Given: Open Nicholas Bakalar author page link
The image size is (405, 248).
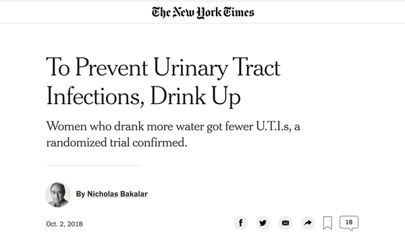Looking at the screenshot, I should (x=117, y=194).
